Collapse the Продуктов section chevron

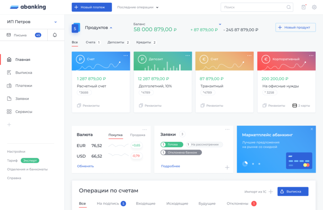(x=111, y=28)
